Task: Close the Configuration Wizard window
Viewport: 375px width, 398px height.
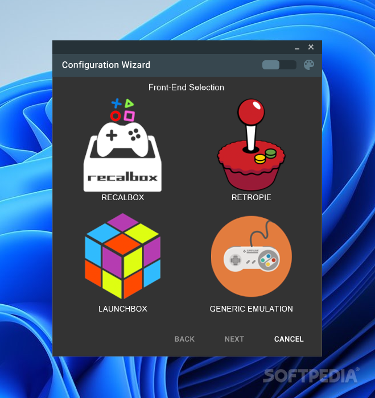Action: point(311,47)
